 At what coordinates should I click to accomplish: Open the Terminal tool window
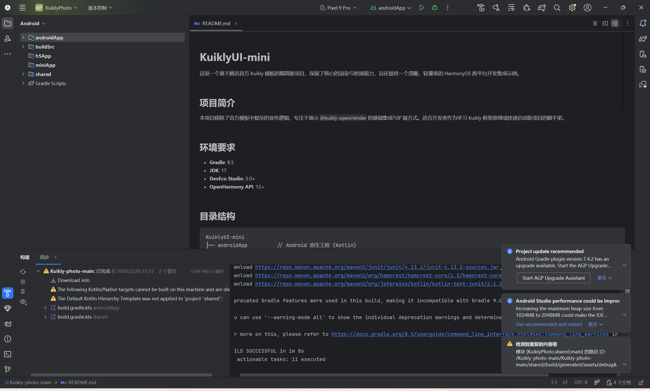(x=7, y=354)
